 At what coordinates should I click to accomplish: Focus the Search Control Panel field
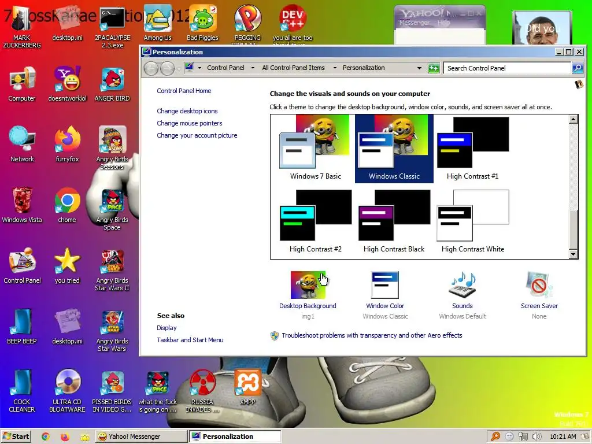point(506,68)
